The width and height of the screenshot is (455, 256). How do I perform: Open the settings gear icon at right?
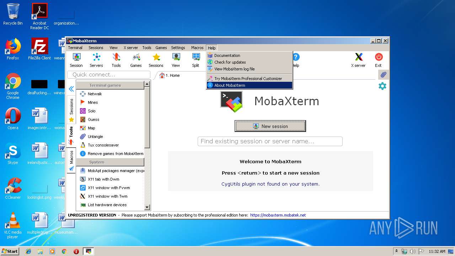(382, 86)
